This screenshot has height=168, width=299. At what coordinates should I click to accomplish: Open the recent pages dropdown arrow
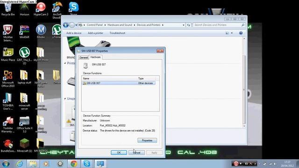tap(76, 25)
